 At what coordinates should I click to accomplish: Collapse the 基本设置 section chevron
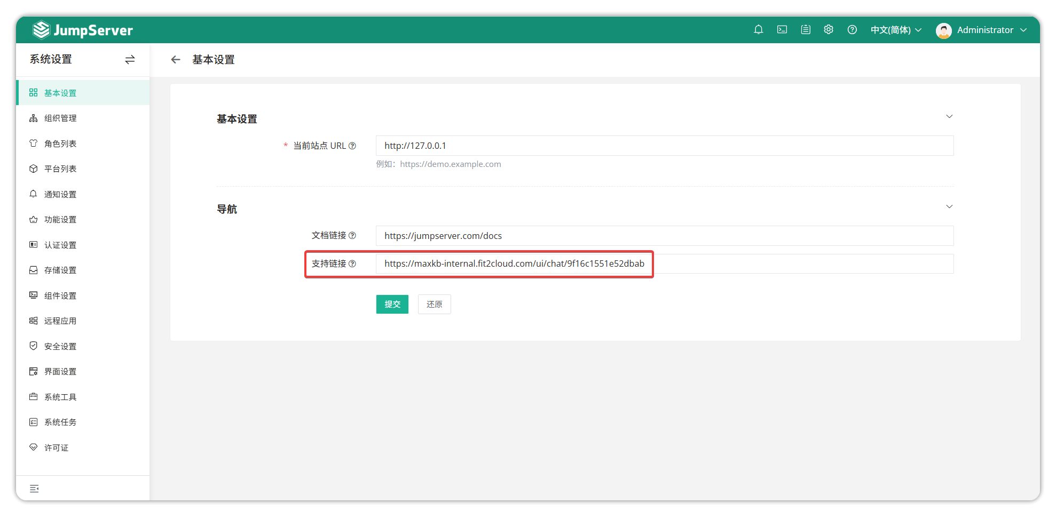tap(949, 116)
